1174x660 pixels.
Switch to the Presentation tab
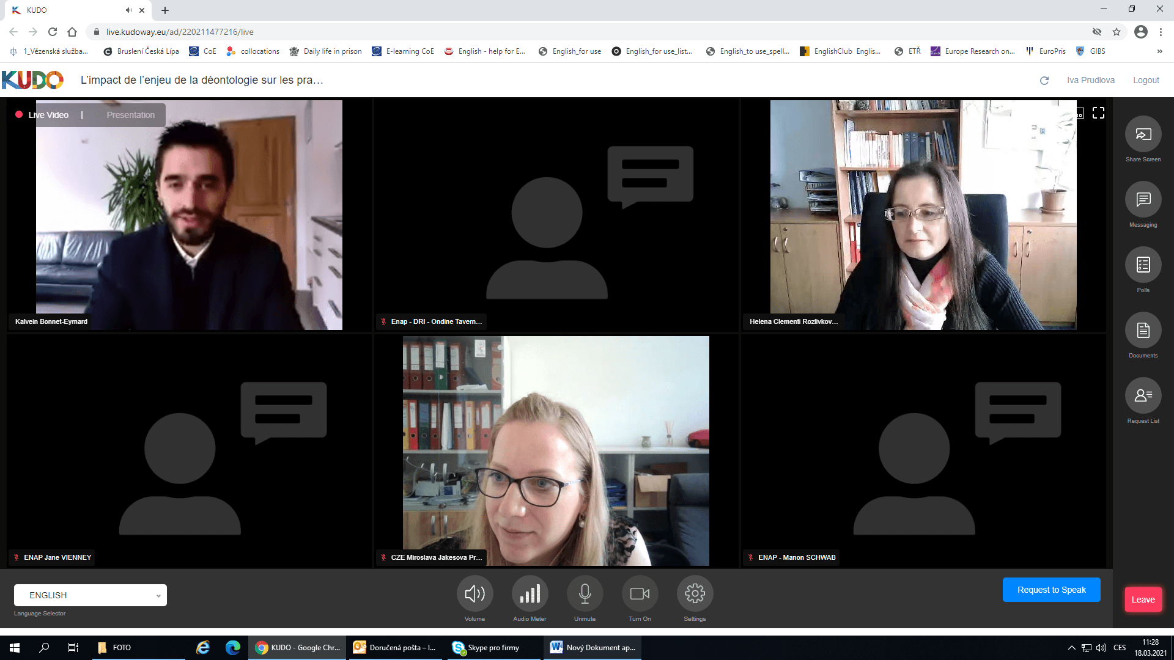(130, 115)
